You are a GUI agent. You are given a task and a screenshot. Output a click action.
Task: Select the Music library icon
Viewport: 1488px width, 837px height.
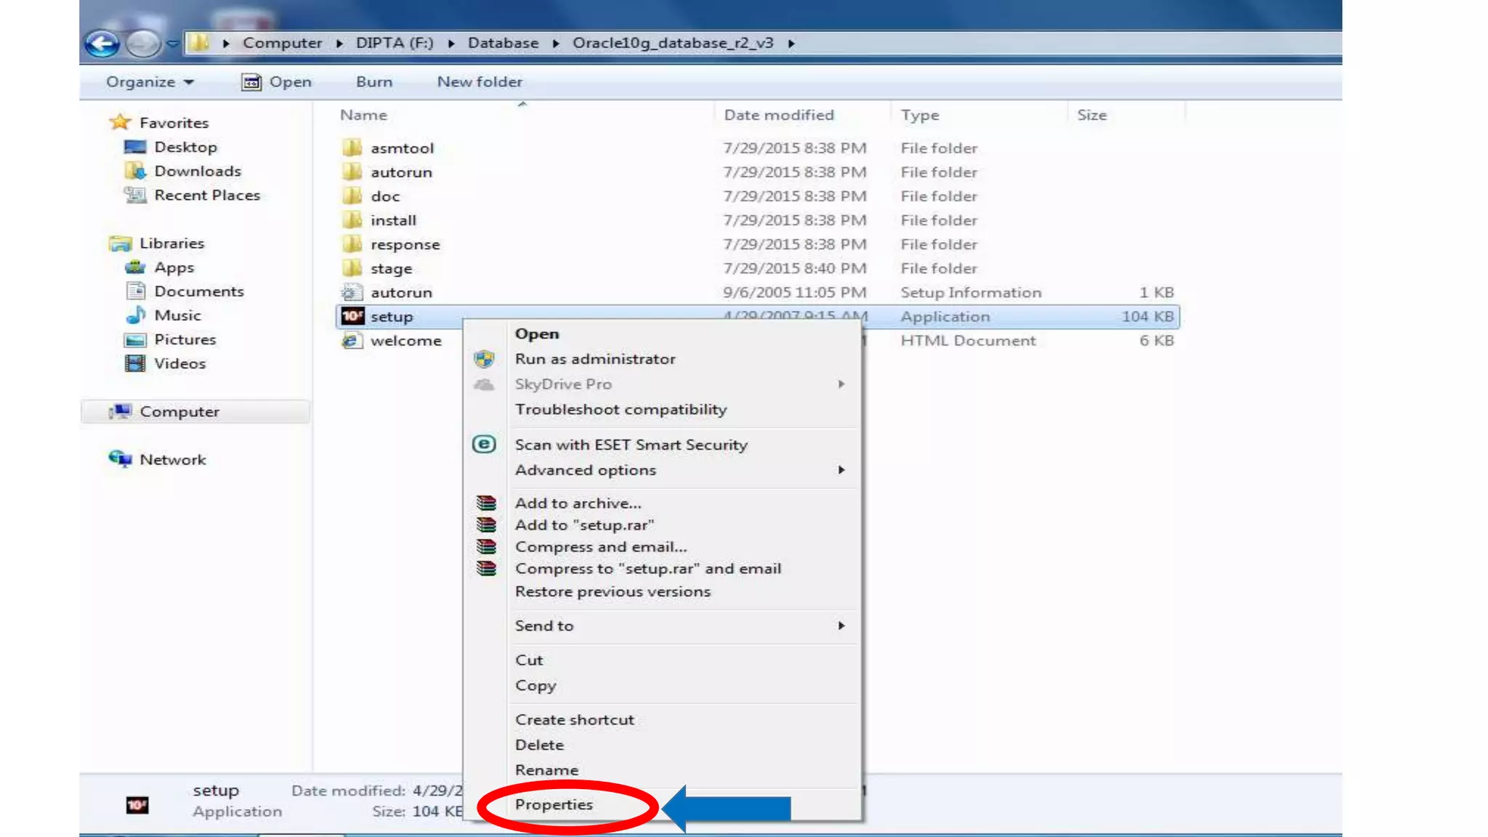tap(135, 315)
